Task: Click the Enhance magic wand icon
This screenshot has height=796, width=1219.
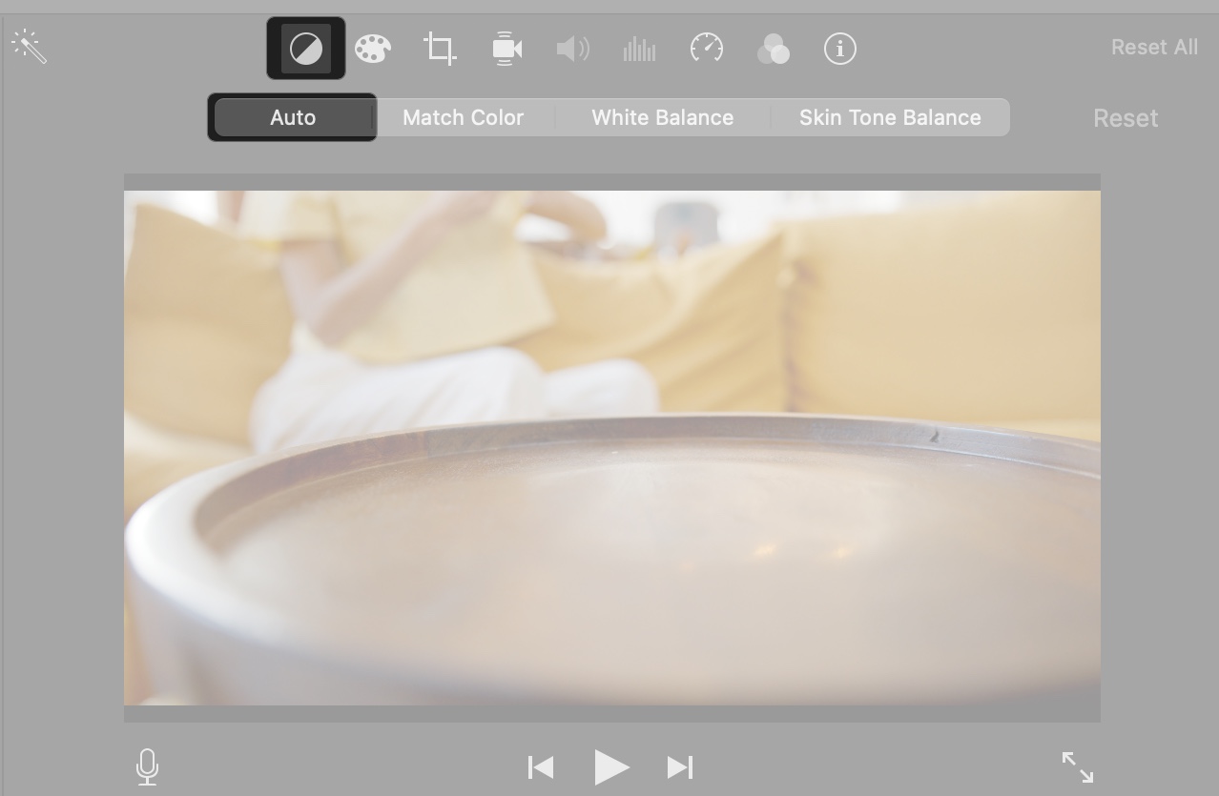Action: coord(29,46)
